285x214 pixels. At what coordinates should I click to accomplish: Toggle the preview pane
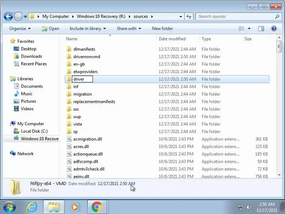(261, 29)
